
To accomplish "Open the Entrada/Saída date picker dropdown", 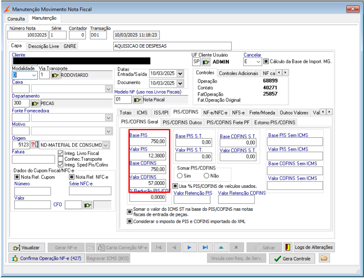I will (x=180, y=73).
